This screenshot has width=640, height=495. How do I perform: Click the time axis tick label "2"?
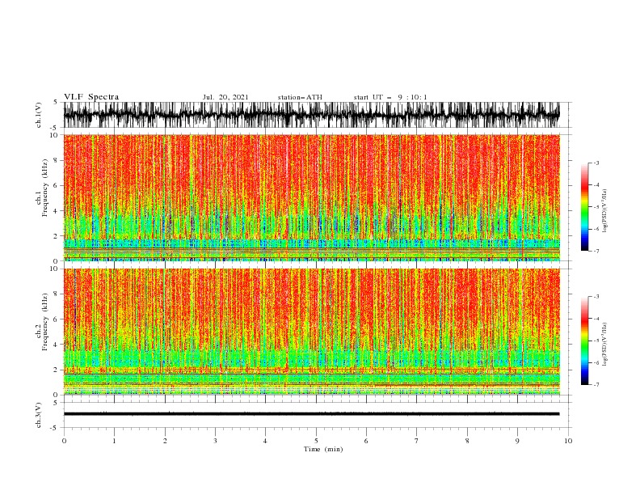coord(165,441)
